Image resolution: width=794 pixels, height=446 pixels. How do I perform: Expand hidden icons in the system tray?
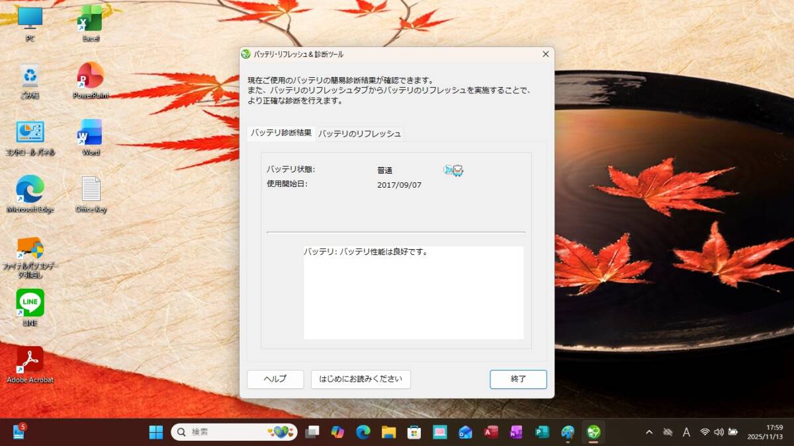pyautogui.click(x=649, y=433)
